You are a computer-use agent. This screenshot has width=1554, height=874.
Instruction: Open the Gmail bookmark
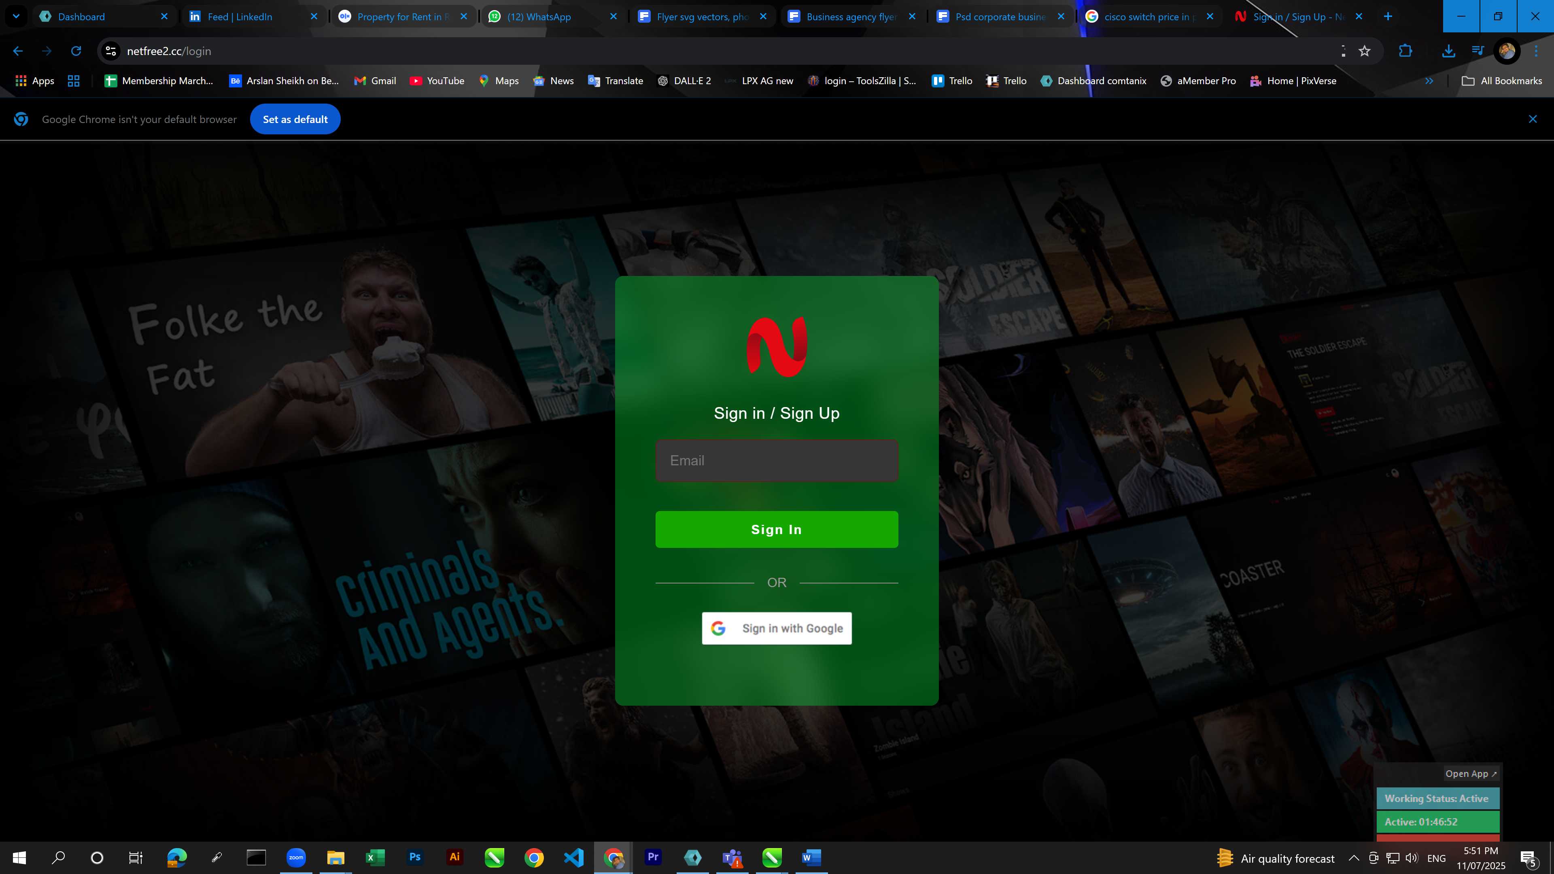pyautogui.click(x=375, y=81)
